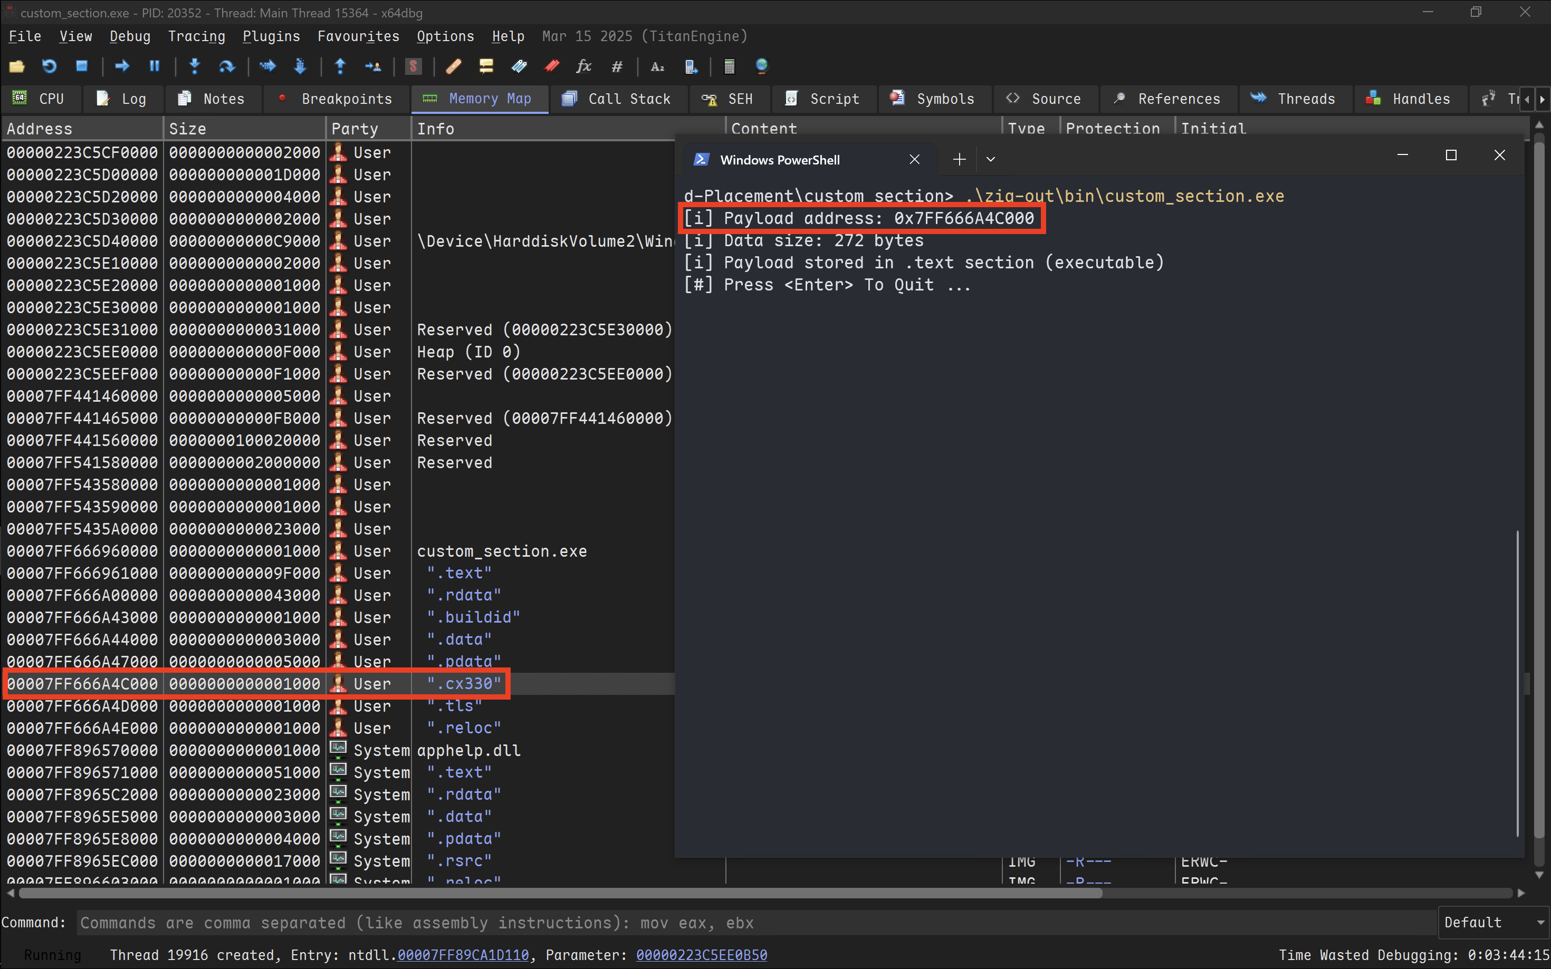Sort by the Size column header
Screen dimensions: 1551x969
point(244,129)
